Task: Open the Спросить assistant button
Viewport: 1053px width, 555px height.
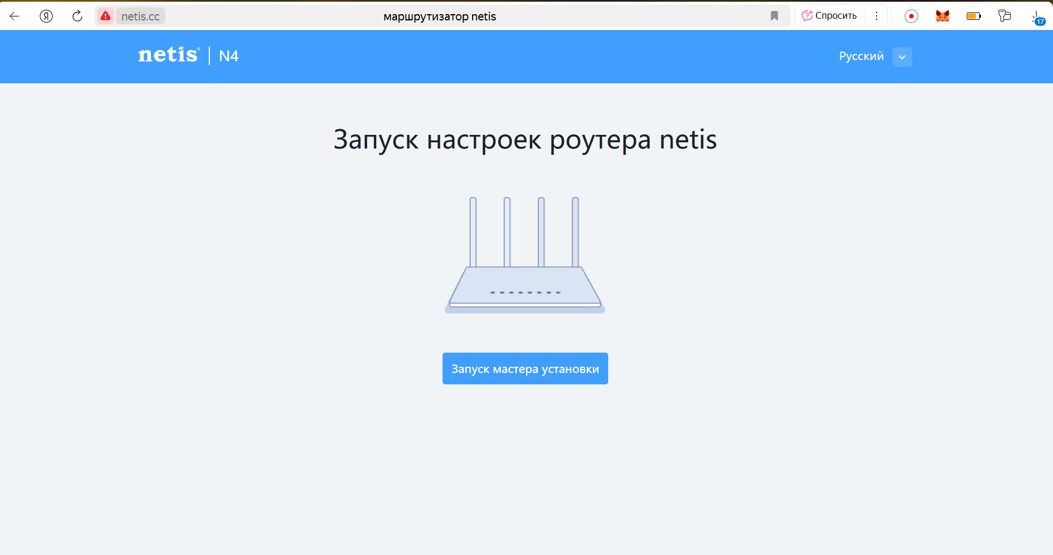Action: [829, 16]
